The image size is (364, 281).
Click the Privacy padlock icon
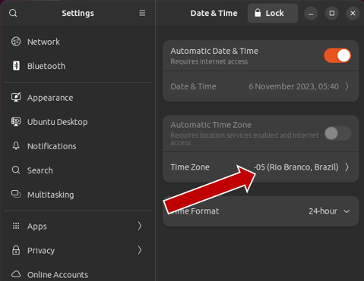click(16, 250)
